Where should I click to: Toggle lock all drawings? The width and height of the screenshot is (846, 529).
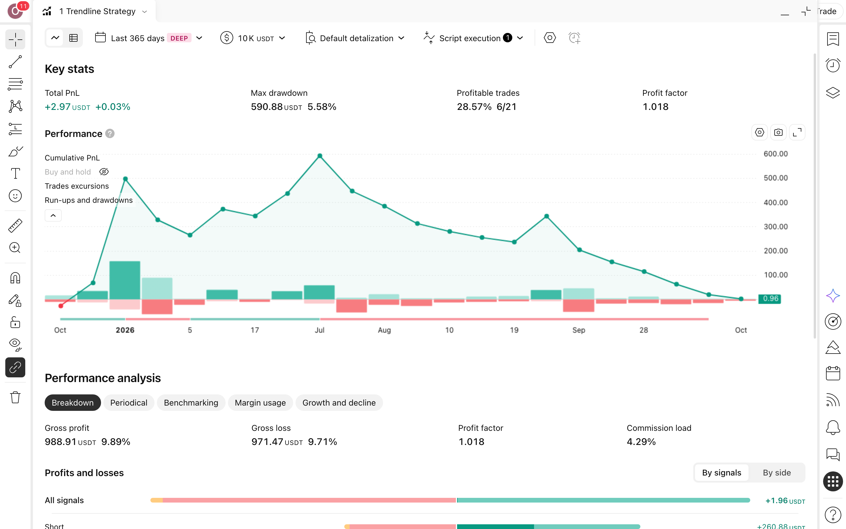[15, 322]
